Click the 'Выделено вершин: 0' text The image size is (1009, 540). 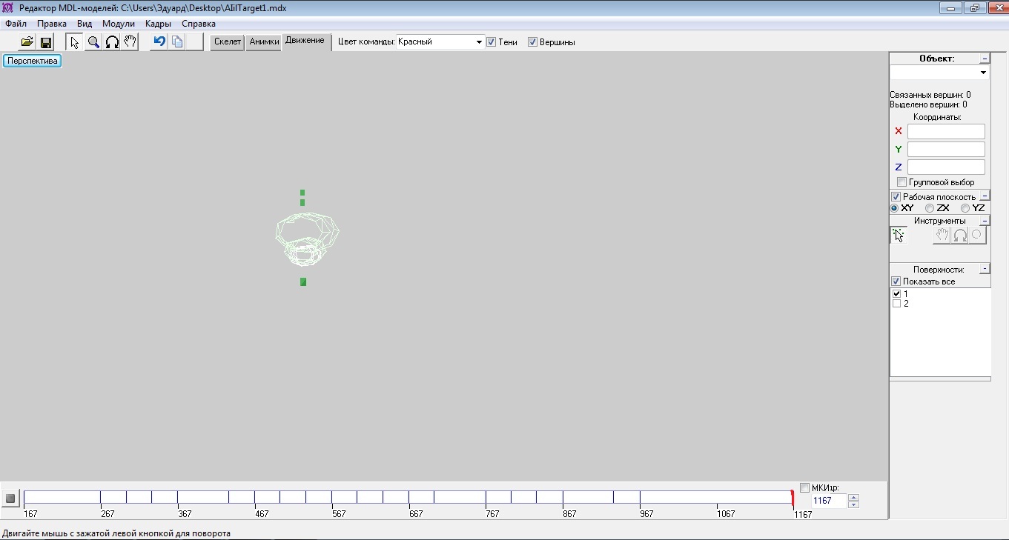click(x=928, y=104)
